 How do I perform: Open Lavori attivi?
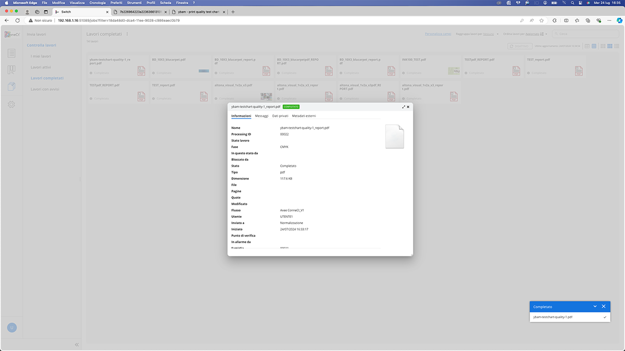tap(41, 67)
